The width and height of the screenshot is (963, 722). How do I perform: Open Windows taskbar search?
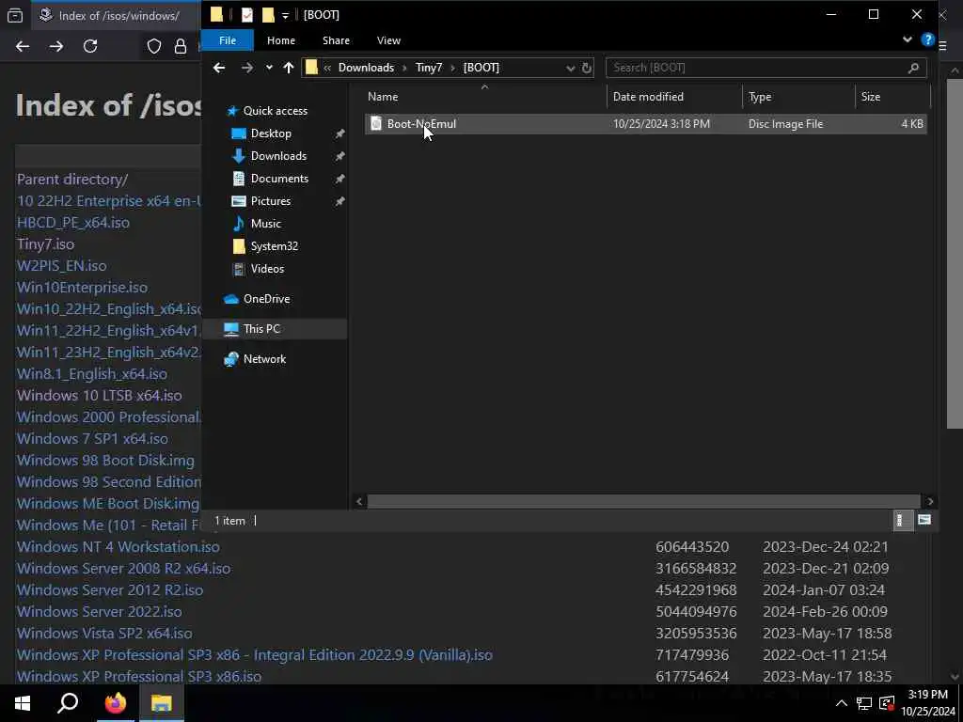(68, 703)
